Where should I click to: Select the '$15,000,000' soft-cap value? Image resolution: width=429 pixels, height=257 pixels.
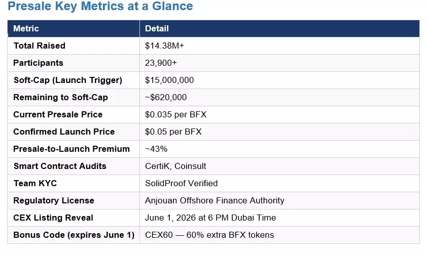pyautogui.click(x=169, y=80)
